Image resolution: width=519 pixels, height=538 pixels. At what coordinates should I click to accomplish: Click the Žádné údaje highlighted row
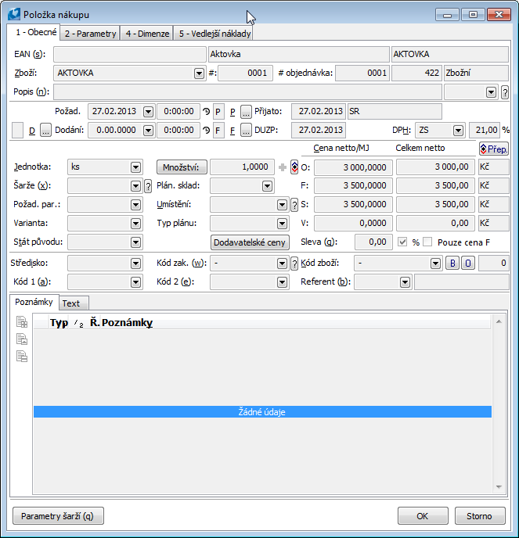pos(262,412)
